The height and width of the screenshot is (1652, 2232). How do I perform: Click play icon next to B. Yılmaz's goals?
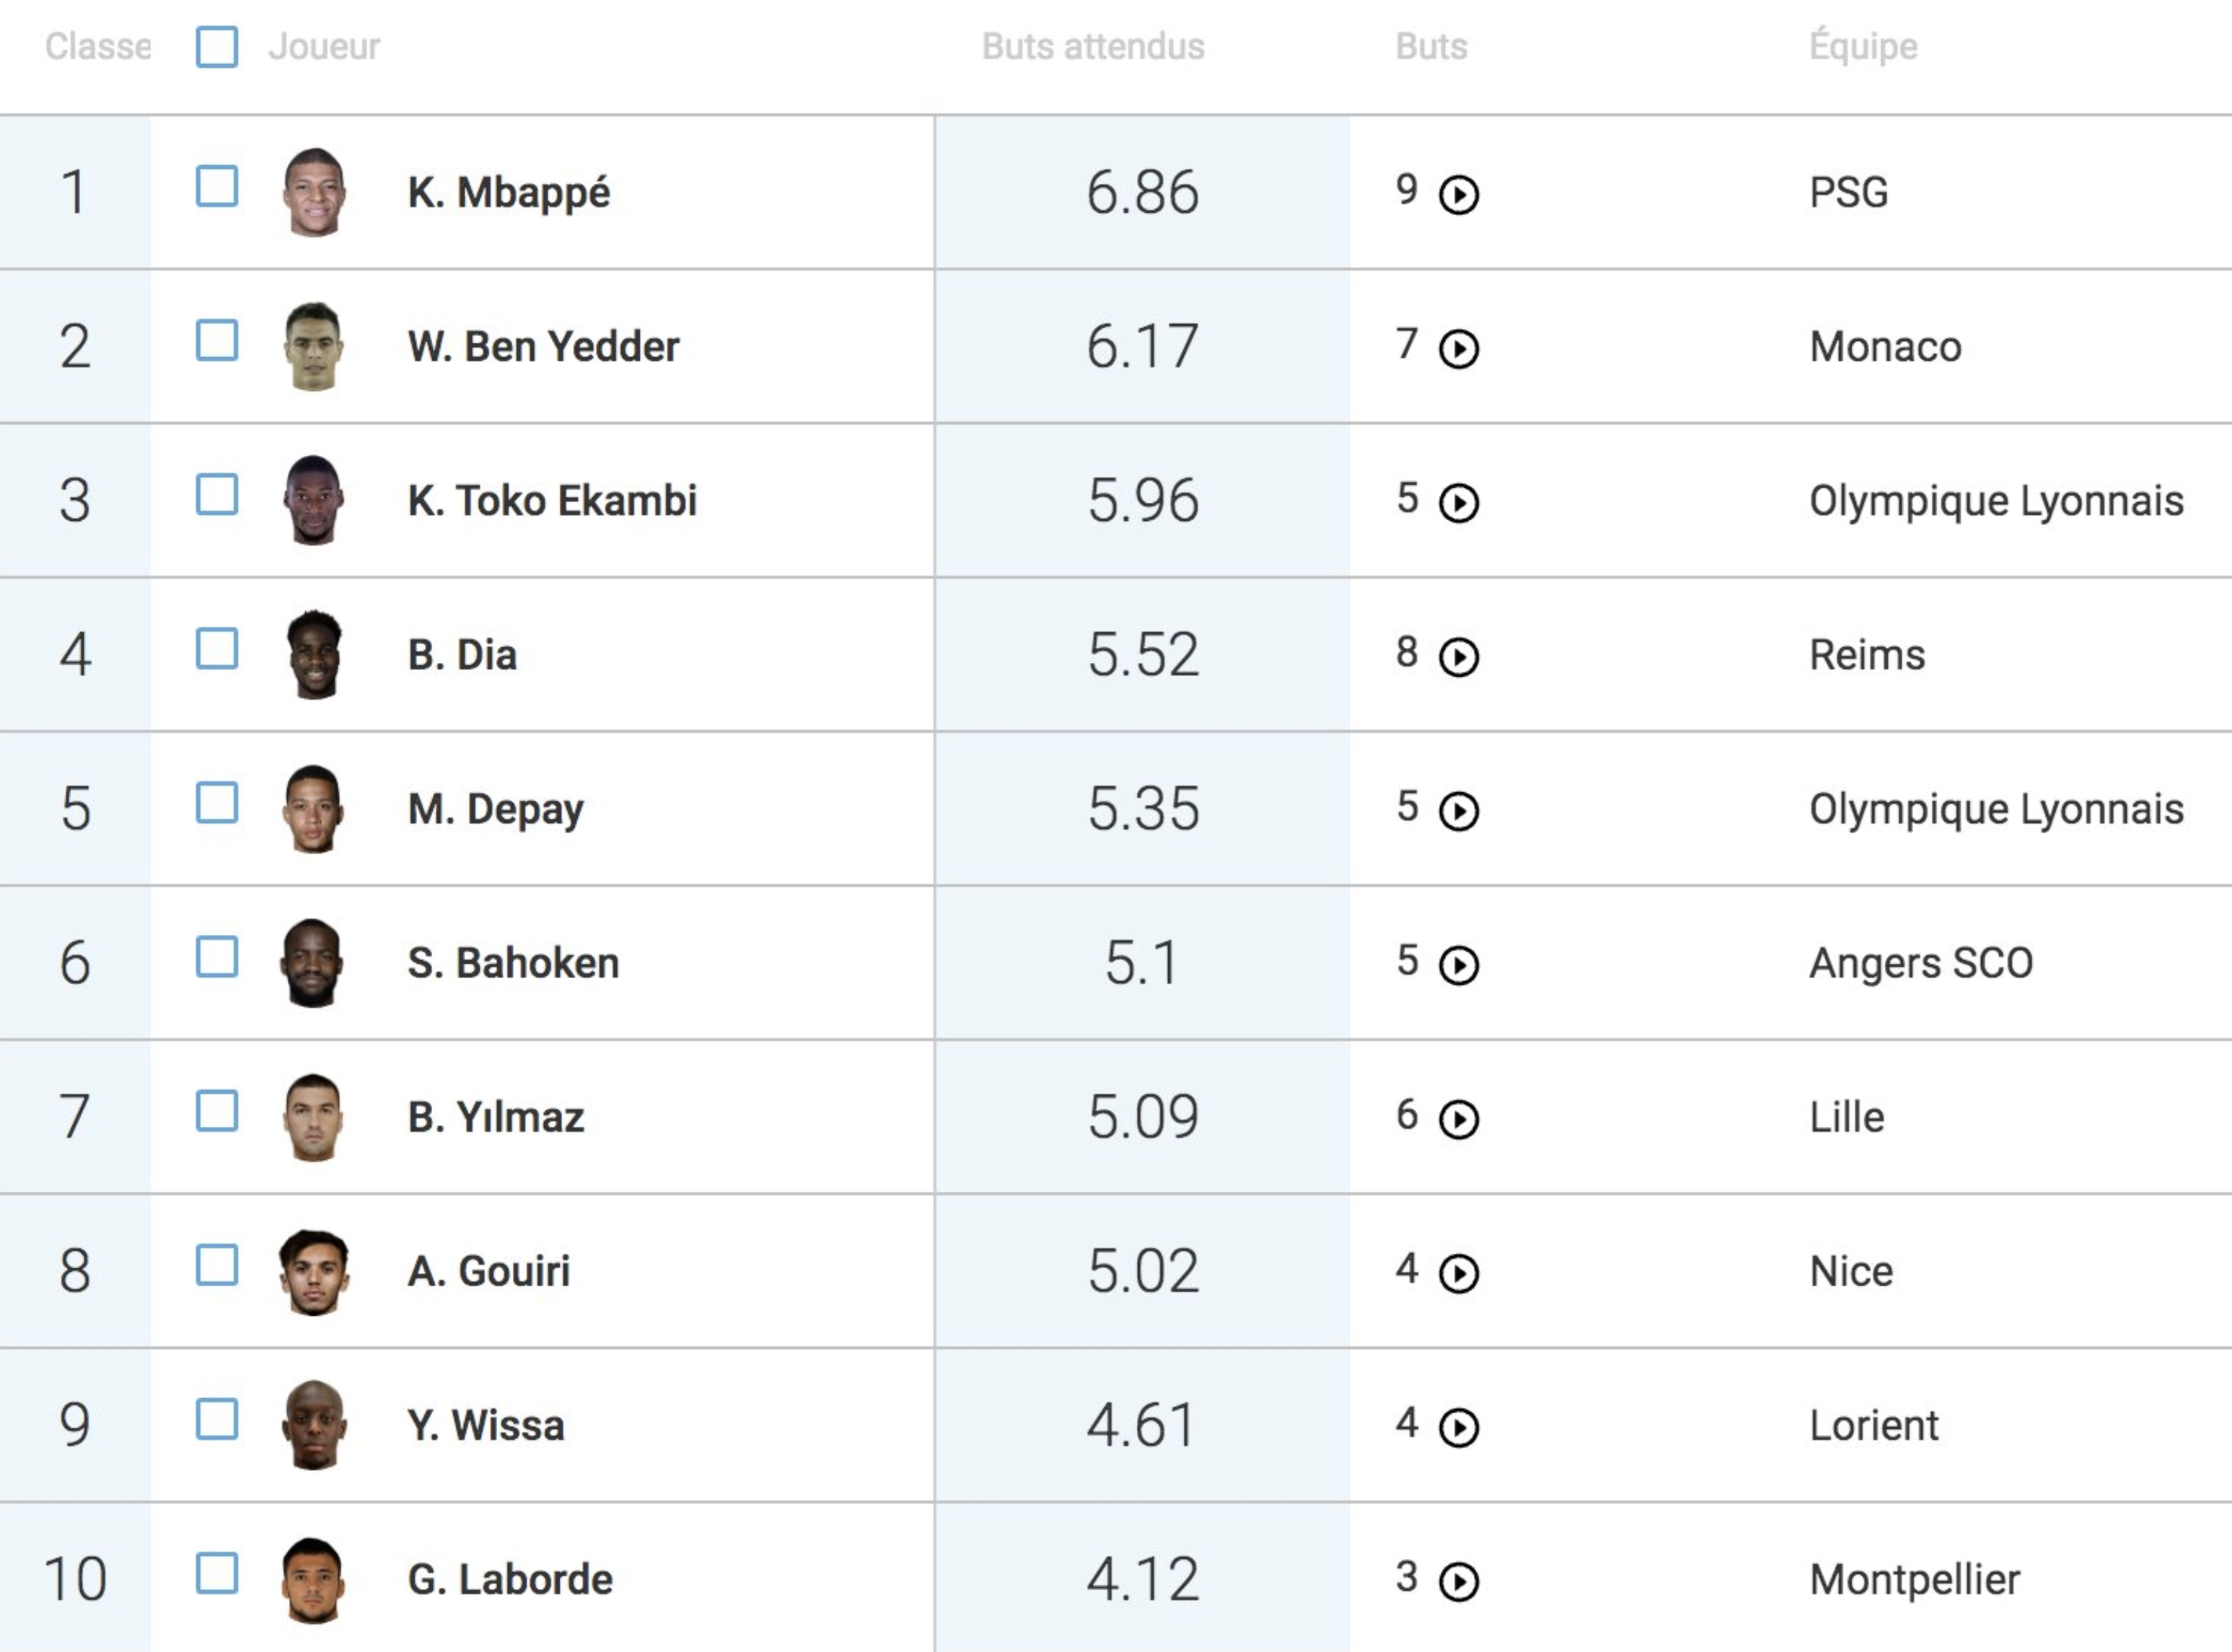coord(1458,1119)
